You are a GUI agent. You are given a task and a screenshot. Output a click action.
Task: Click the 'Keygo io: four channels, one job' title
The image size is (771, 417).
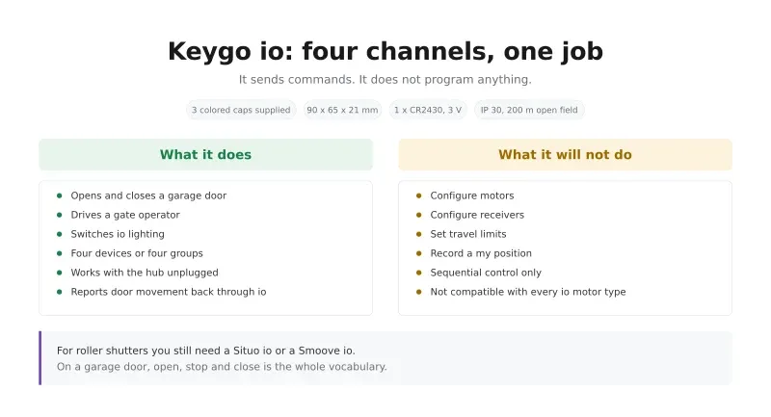(385, 51)
